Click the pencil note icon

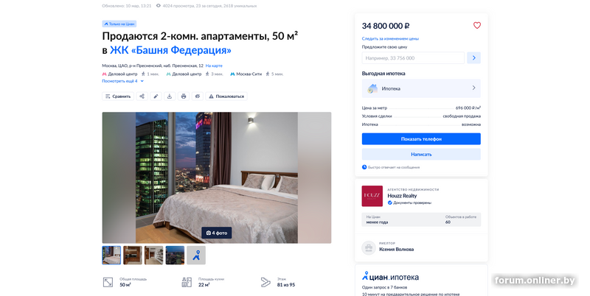[x=156, y=96]
